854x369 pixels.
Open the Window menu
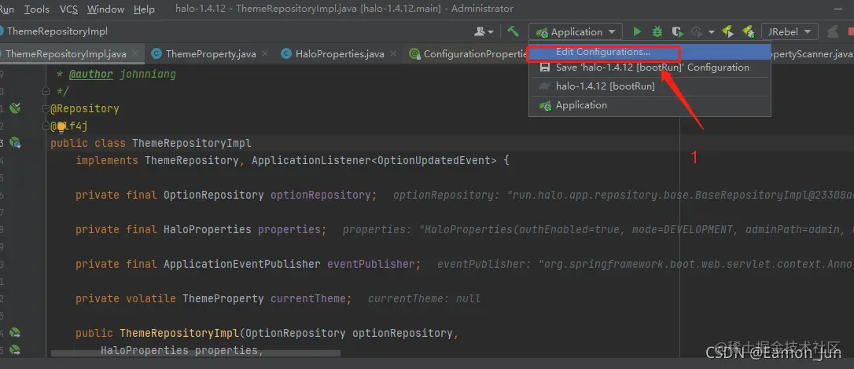coord(105,9)
